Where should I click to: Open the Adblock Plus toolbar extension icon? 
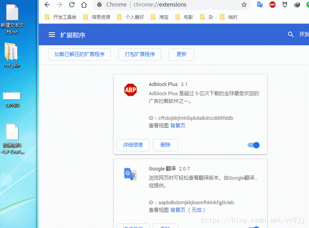pos(273,5)
